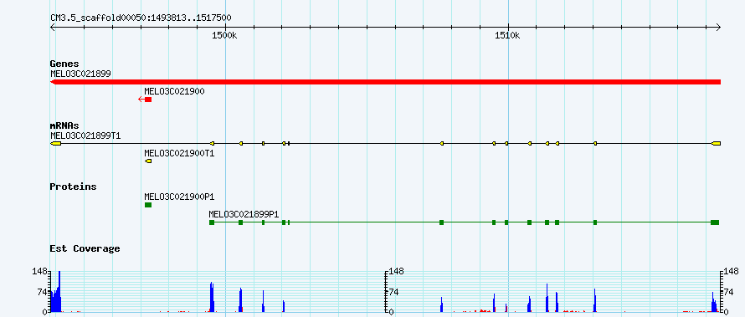Viewport: 745px width, 317px height.
Task: Click the MELO3C021899T1 mRNA label
Action: (x=85, y=135)
